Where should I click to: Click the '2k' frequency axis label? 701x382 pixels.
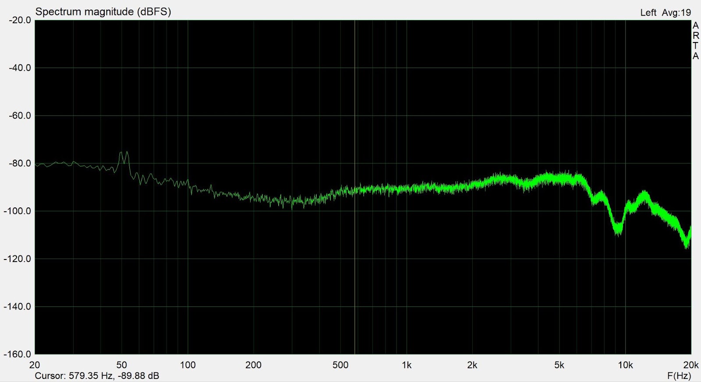pyautogui.click(x=472, y=365)
